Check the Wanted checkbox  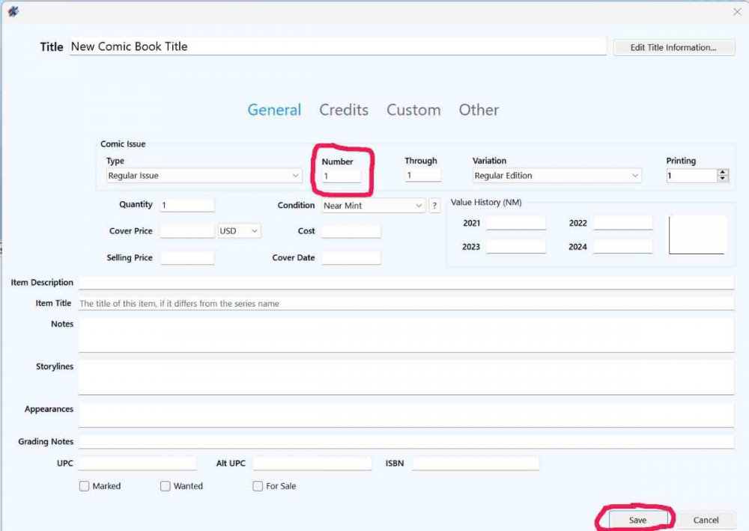[166, 486]
